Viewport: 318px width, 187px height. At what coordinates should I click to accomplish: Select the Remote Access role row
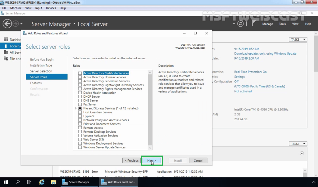click(93, 128)
